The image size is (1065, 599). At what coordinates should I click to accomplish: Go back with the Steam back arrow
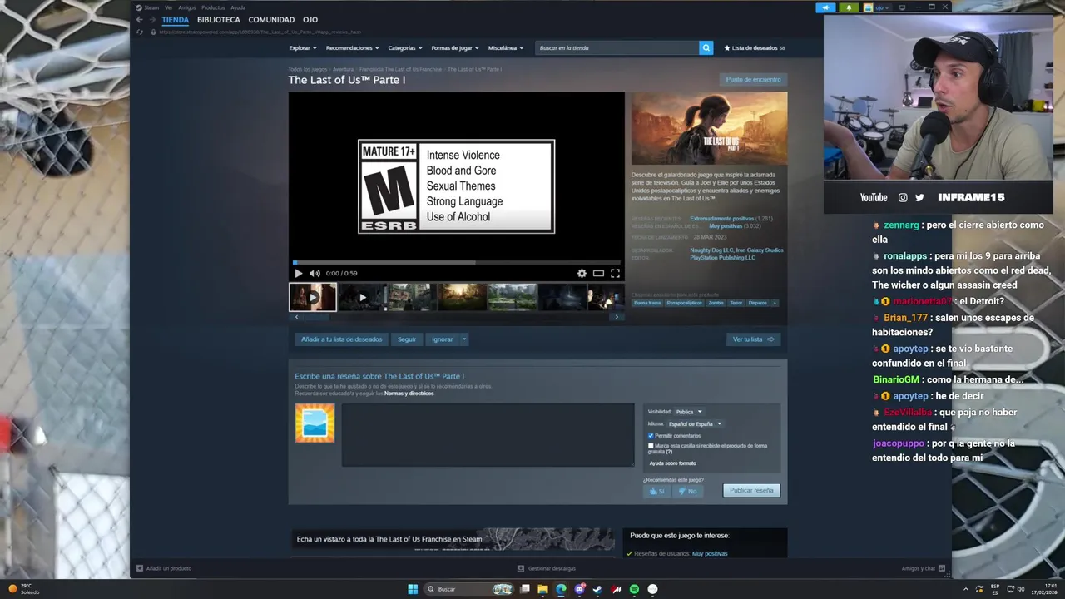click(140, 20)
